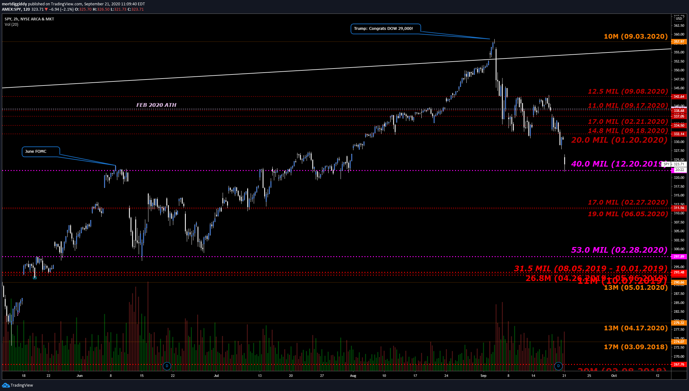The image size is (689, 391).
Task: Click the 274.07 price tag on axis
Action: point(679,342)
